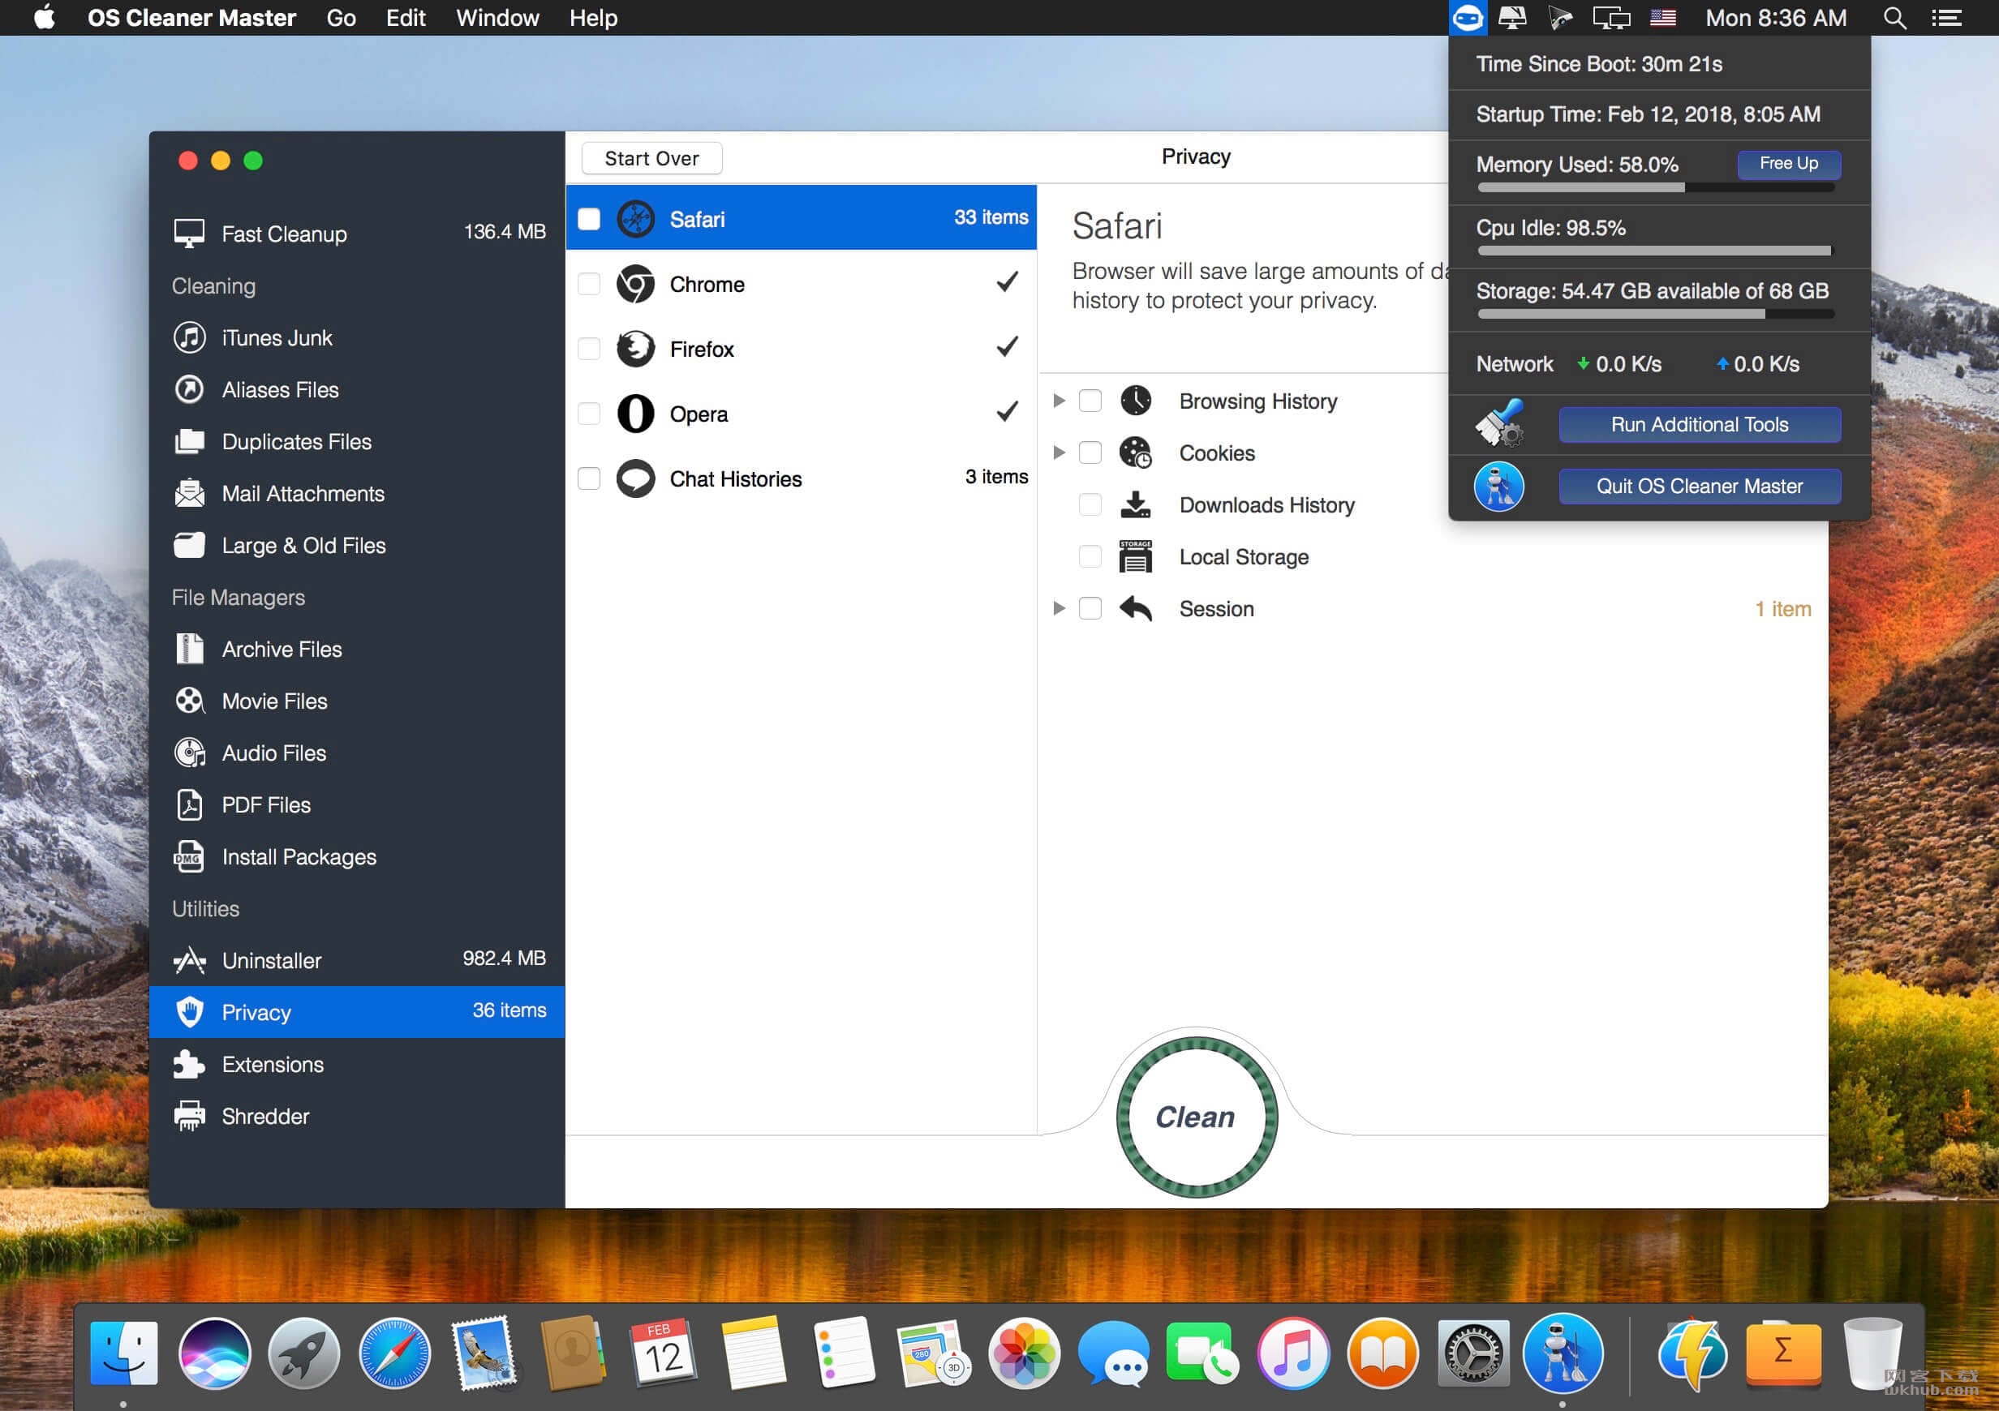Open Finder from the Dock
Image resolution: width=1999 pixels, height=1411 pixels.
pos(123,1353)
